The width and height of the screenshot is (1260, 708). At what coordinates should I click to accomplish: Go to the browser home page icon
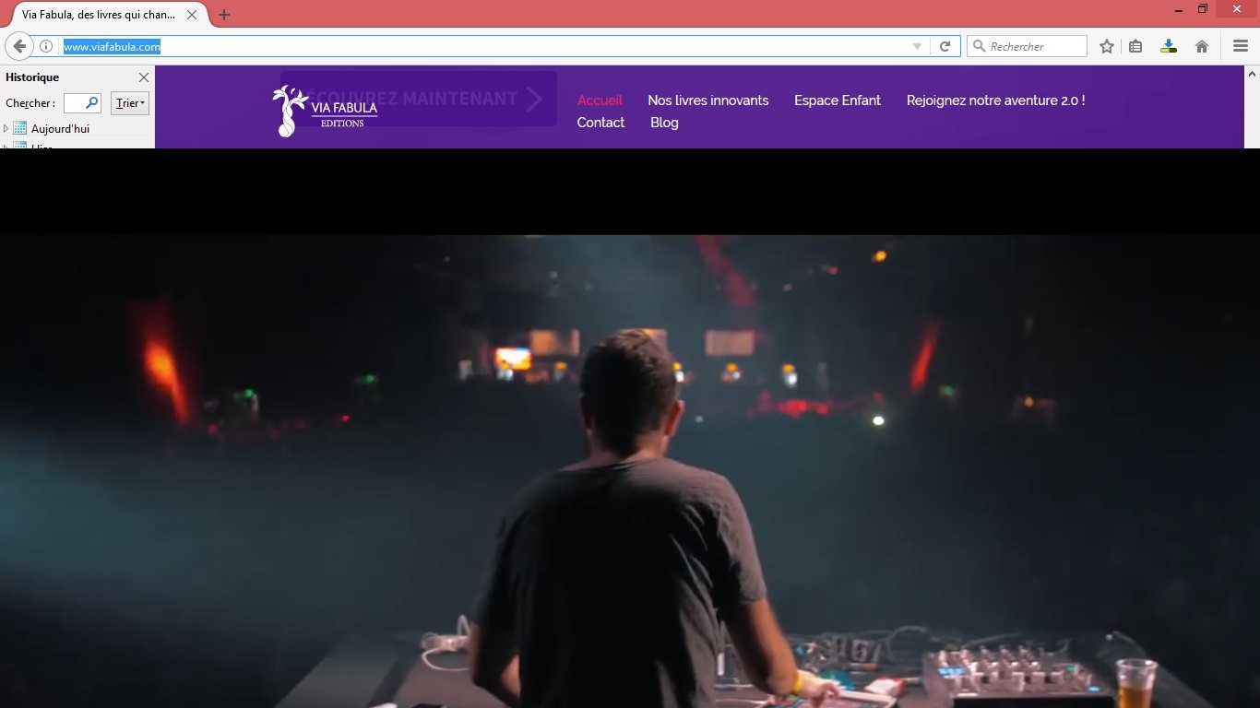tap(1202, 46)
